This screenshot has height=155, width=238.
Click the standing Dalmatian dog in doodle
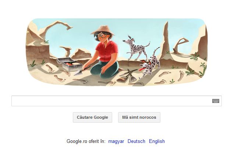[136, 48]
